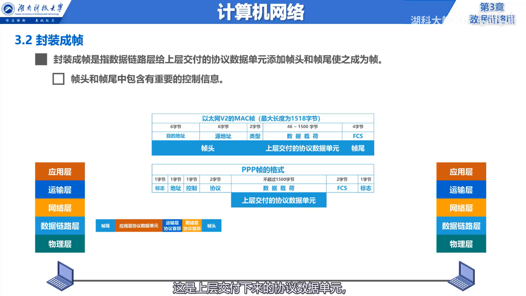Select right stack 运输层 block
This screenshot has height=296, width=526.
(x=461, y=190)
